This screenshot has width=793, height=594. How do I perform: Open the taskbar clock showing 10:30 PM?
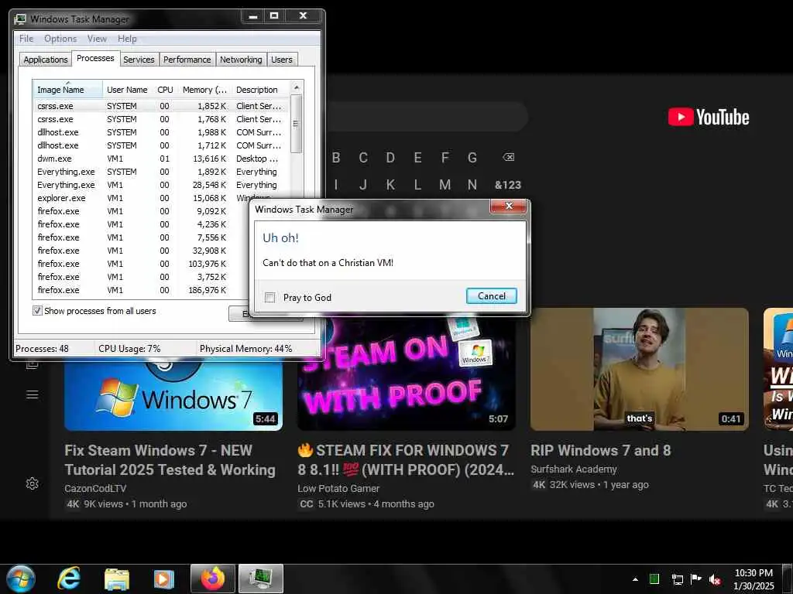754,579
